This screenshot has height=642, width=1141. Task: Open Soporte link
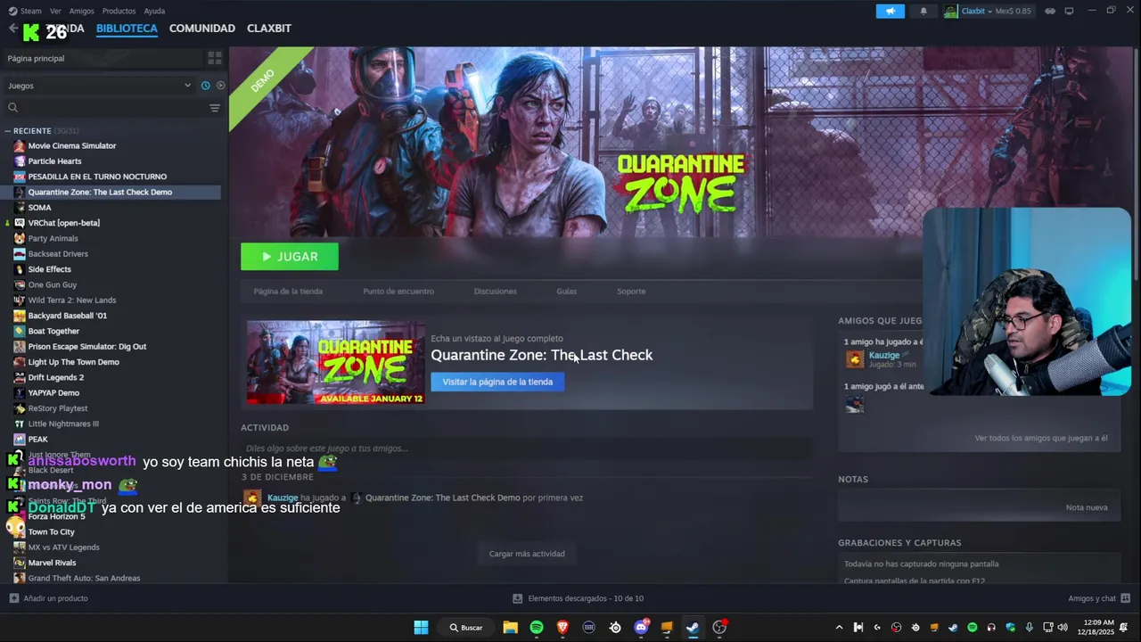coord(631,292)
